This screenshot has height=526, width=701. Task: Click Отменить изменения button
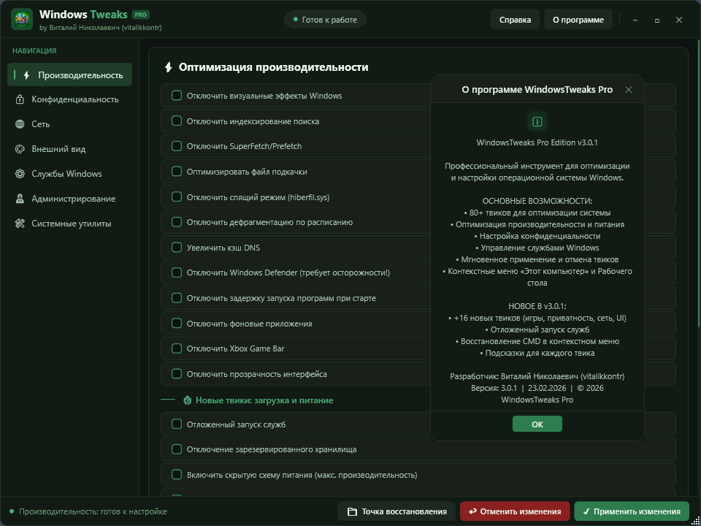pyautogui.click(x=515, y=511)
